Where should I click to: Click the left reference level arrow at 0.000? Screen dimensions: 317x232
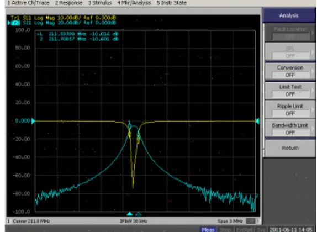[33, 121]
